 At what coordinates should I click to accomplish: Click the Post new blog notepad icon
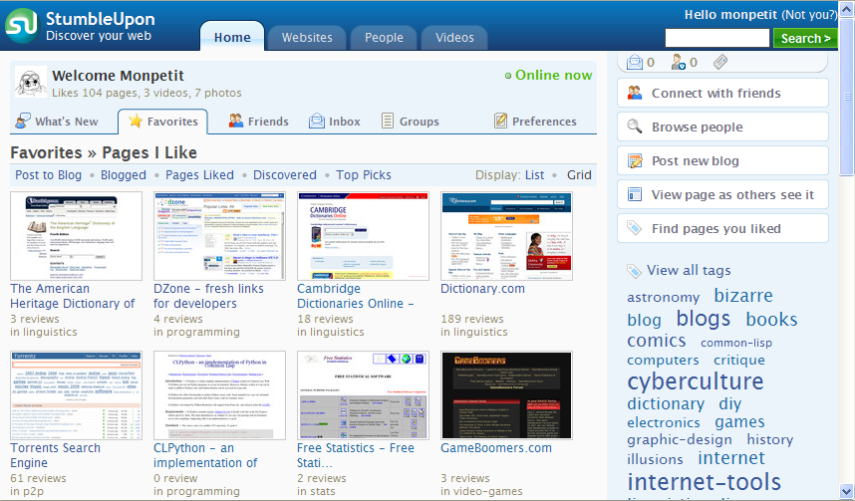[635, 160]
